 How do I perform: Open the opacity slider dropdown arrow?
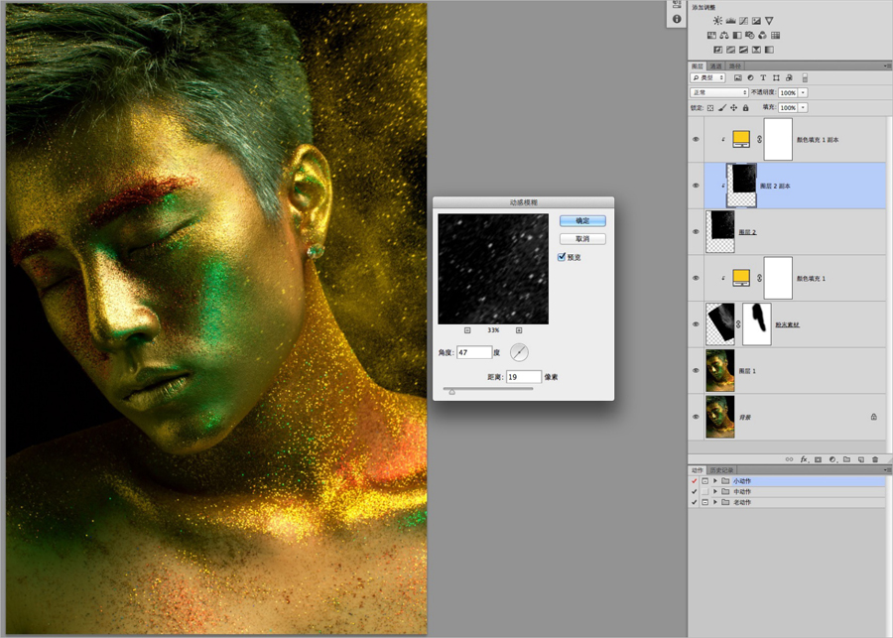pyautogui.click(x=804, y=92)
